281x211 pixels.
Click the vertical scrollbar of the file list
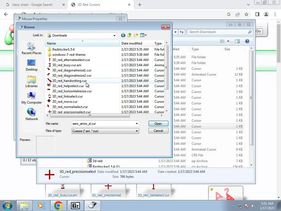[x=167, y=67]
